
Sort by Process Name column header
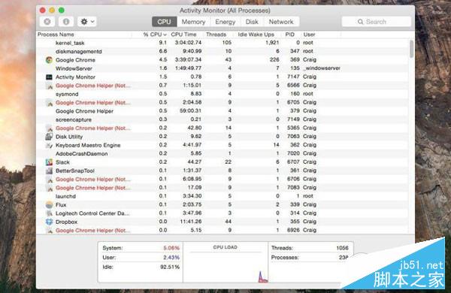pos(56,35)
